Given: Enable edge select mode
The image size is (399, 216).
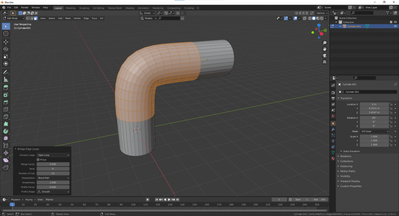Looking at the screenshot, I should [32, 18].
